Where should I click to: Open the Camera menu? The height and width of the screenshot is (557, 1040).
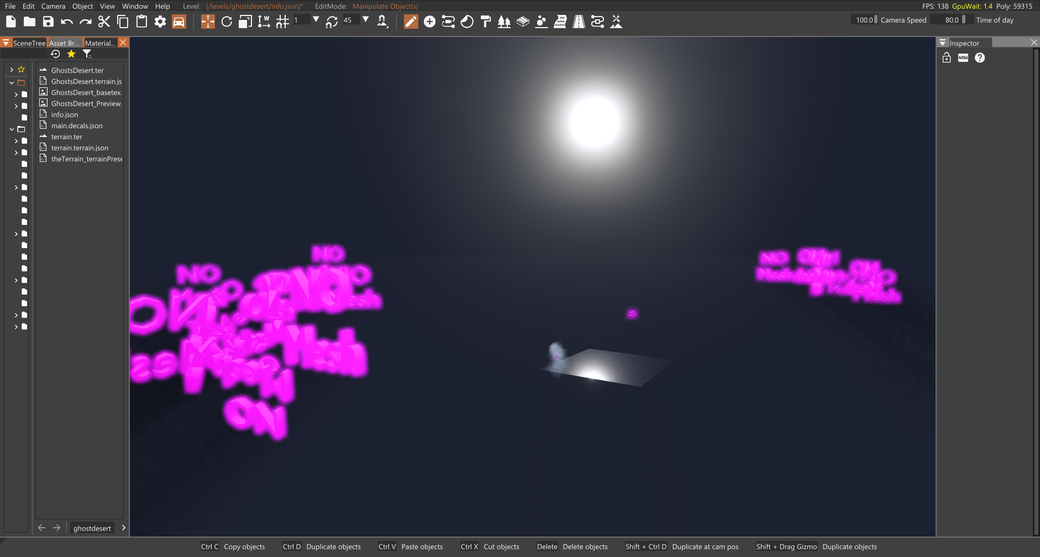coord(53,6)
